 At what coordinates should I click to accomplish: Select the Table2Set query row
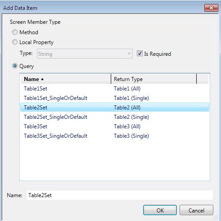pyautogui.click(x=115, y=107)
